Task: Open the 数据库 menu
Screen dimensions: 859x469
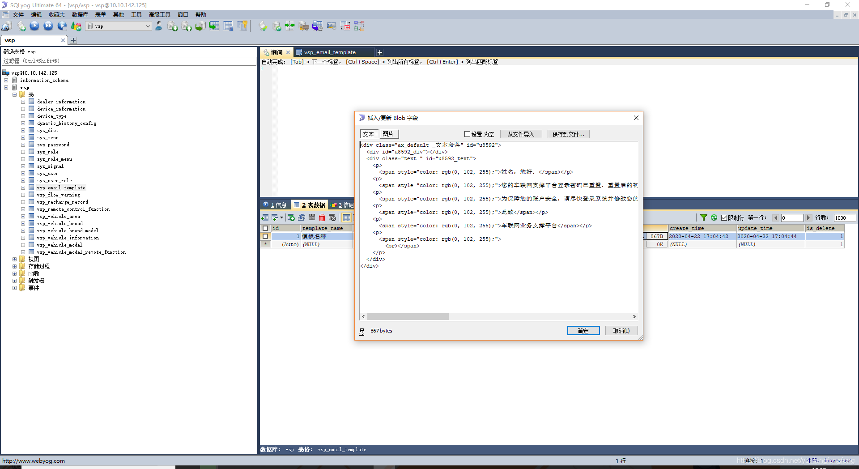Action: tap(80, 15)
